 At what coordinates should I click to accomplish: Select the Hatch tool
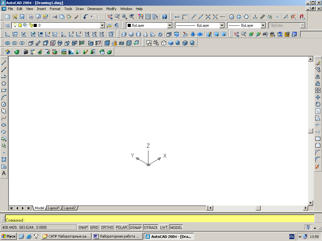tap(4, 159)
